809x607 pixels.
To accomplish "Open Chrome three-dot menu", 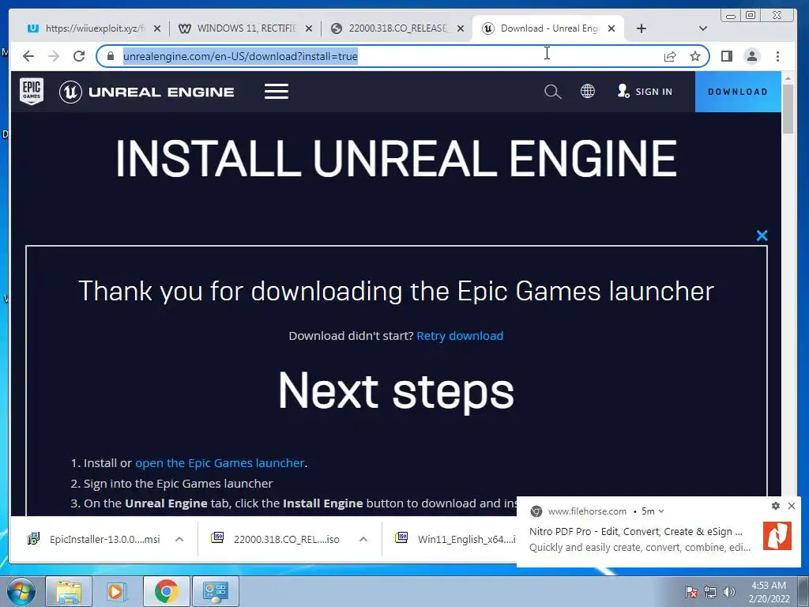I will (x=777, y=56).
